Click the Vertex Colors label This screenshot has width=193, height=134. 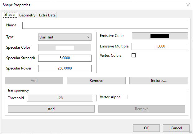(110, 56)
